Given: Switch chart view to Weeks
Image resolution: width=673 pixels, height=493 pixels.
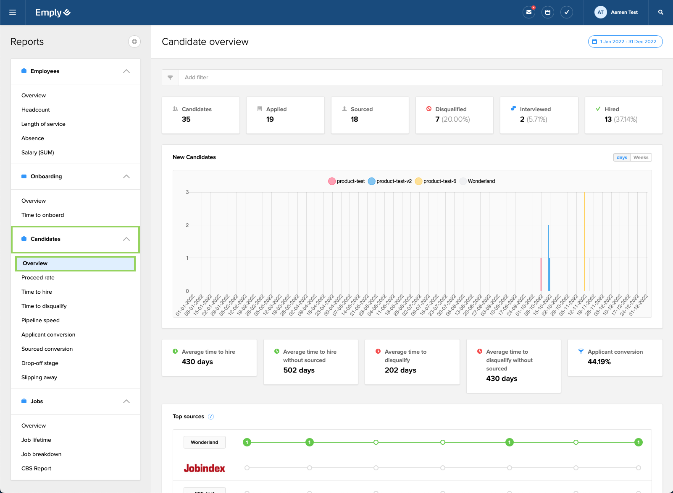Looking at the screenshot, I should 641,157.
